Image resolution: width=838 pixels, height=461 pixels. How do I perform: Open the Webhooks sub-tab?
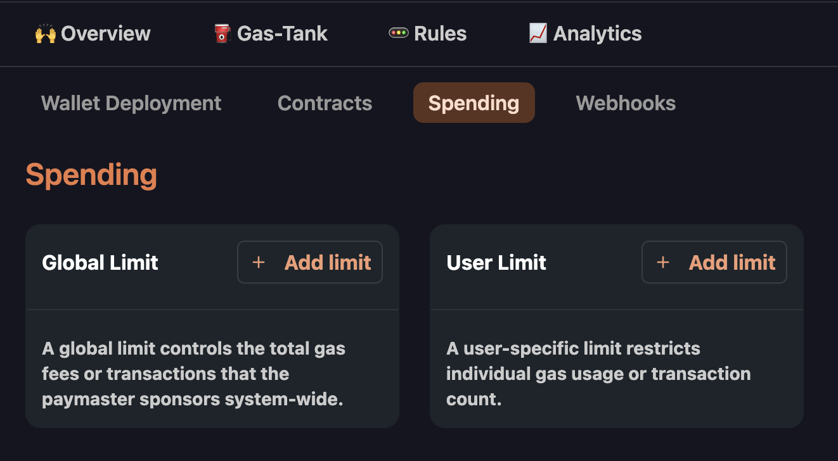click(626, 103)
